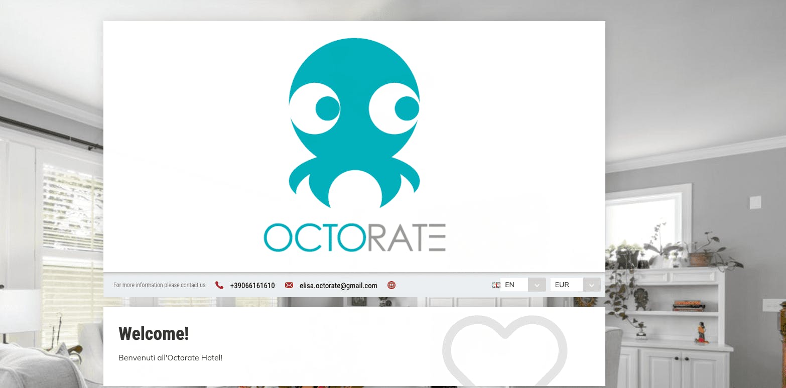Image resolution: width=786 pixels, height=388 pixels.
Task: Click the red envelope email icon
Action: pyautogui.click(x=289, y=285)
